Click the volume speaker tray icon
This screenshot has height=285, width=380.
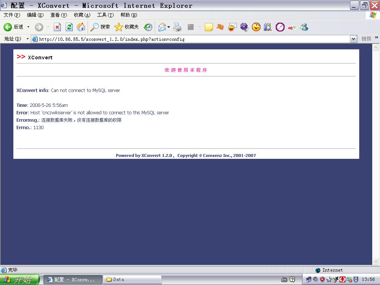pos(315,279)
